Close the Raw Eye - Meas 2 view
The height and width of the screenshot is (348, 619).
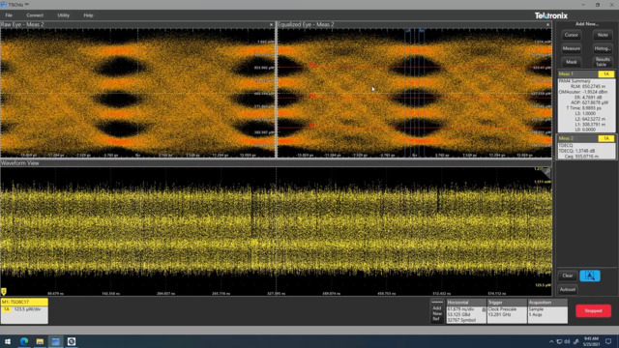(x=271, y=24)
